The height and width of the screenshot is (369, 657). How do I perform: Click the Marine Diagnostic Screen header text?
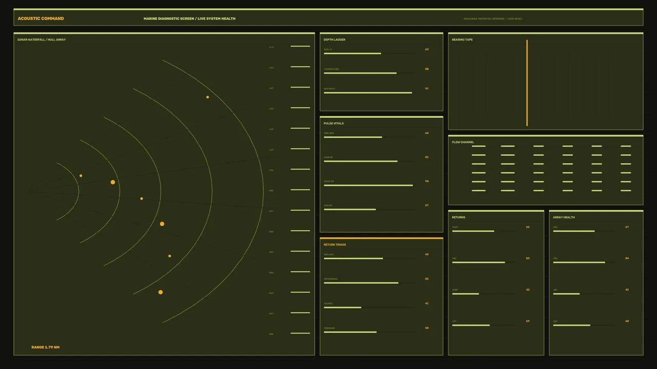189,18
